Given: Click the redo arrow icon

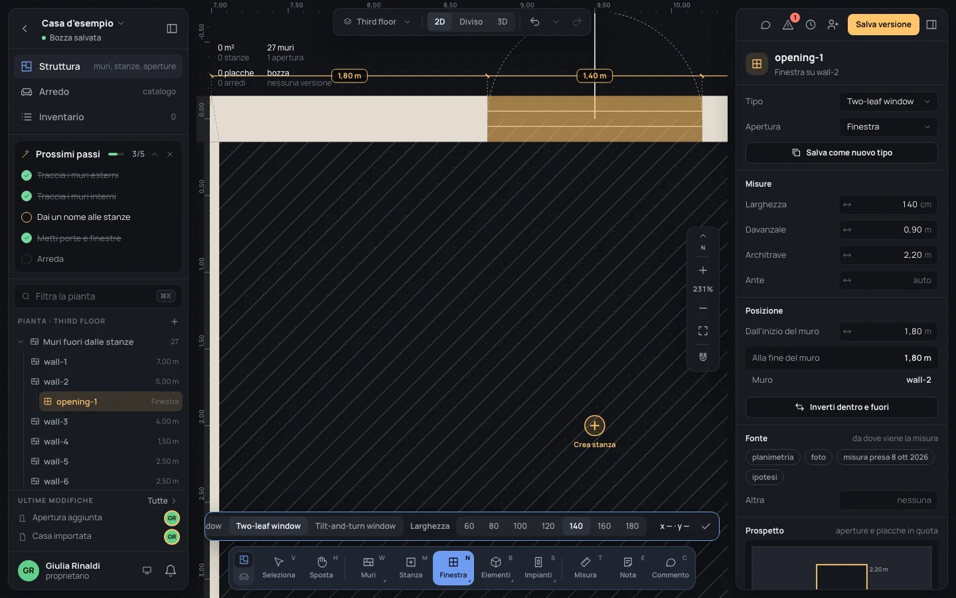Looking at the screenshot, I should click(578, 22).
